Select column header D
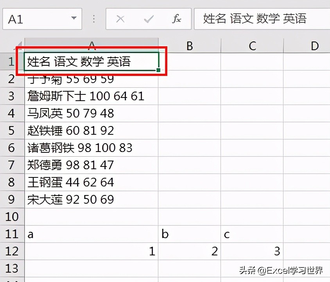 (x=314, y=45)
